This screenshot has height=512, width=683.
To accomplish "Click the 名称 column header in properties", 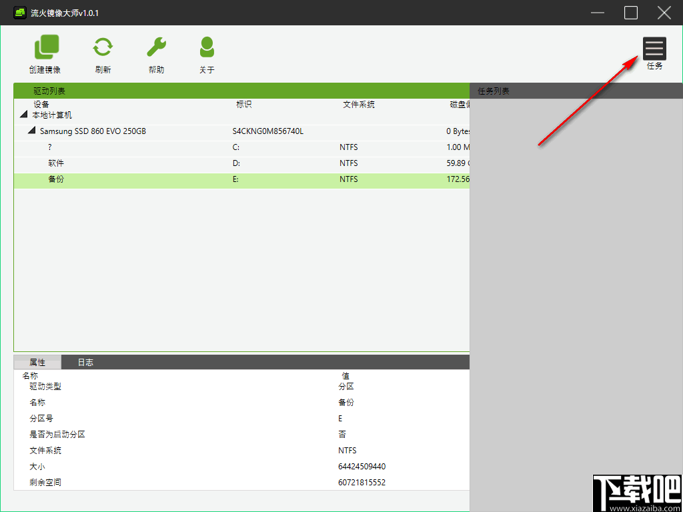I will click(30, 376).
